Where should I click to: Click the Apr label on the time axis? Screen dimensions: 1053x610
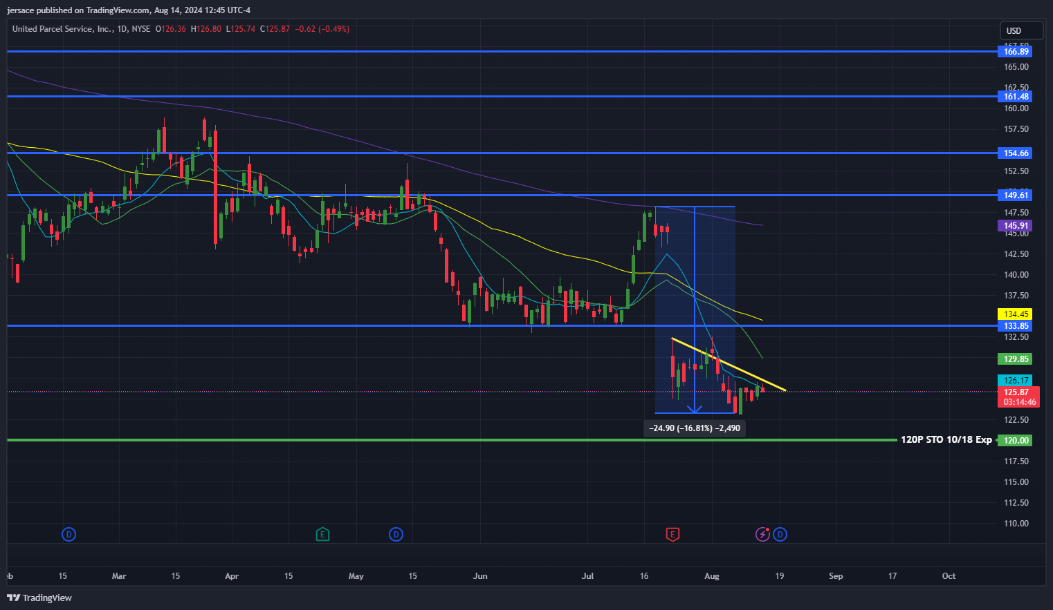[x=232, y=576]
